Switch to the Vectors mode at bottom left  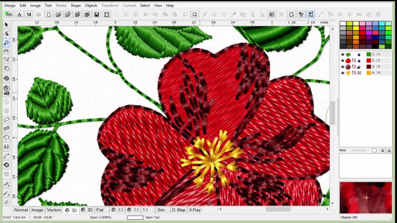54,209
